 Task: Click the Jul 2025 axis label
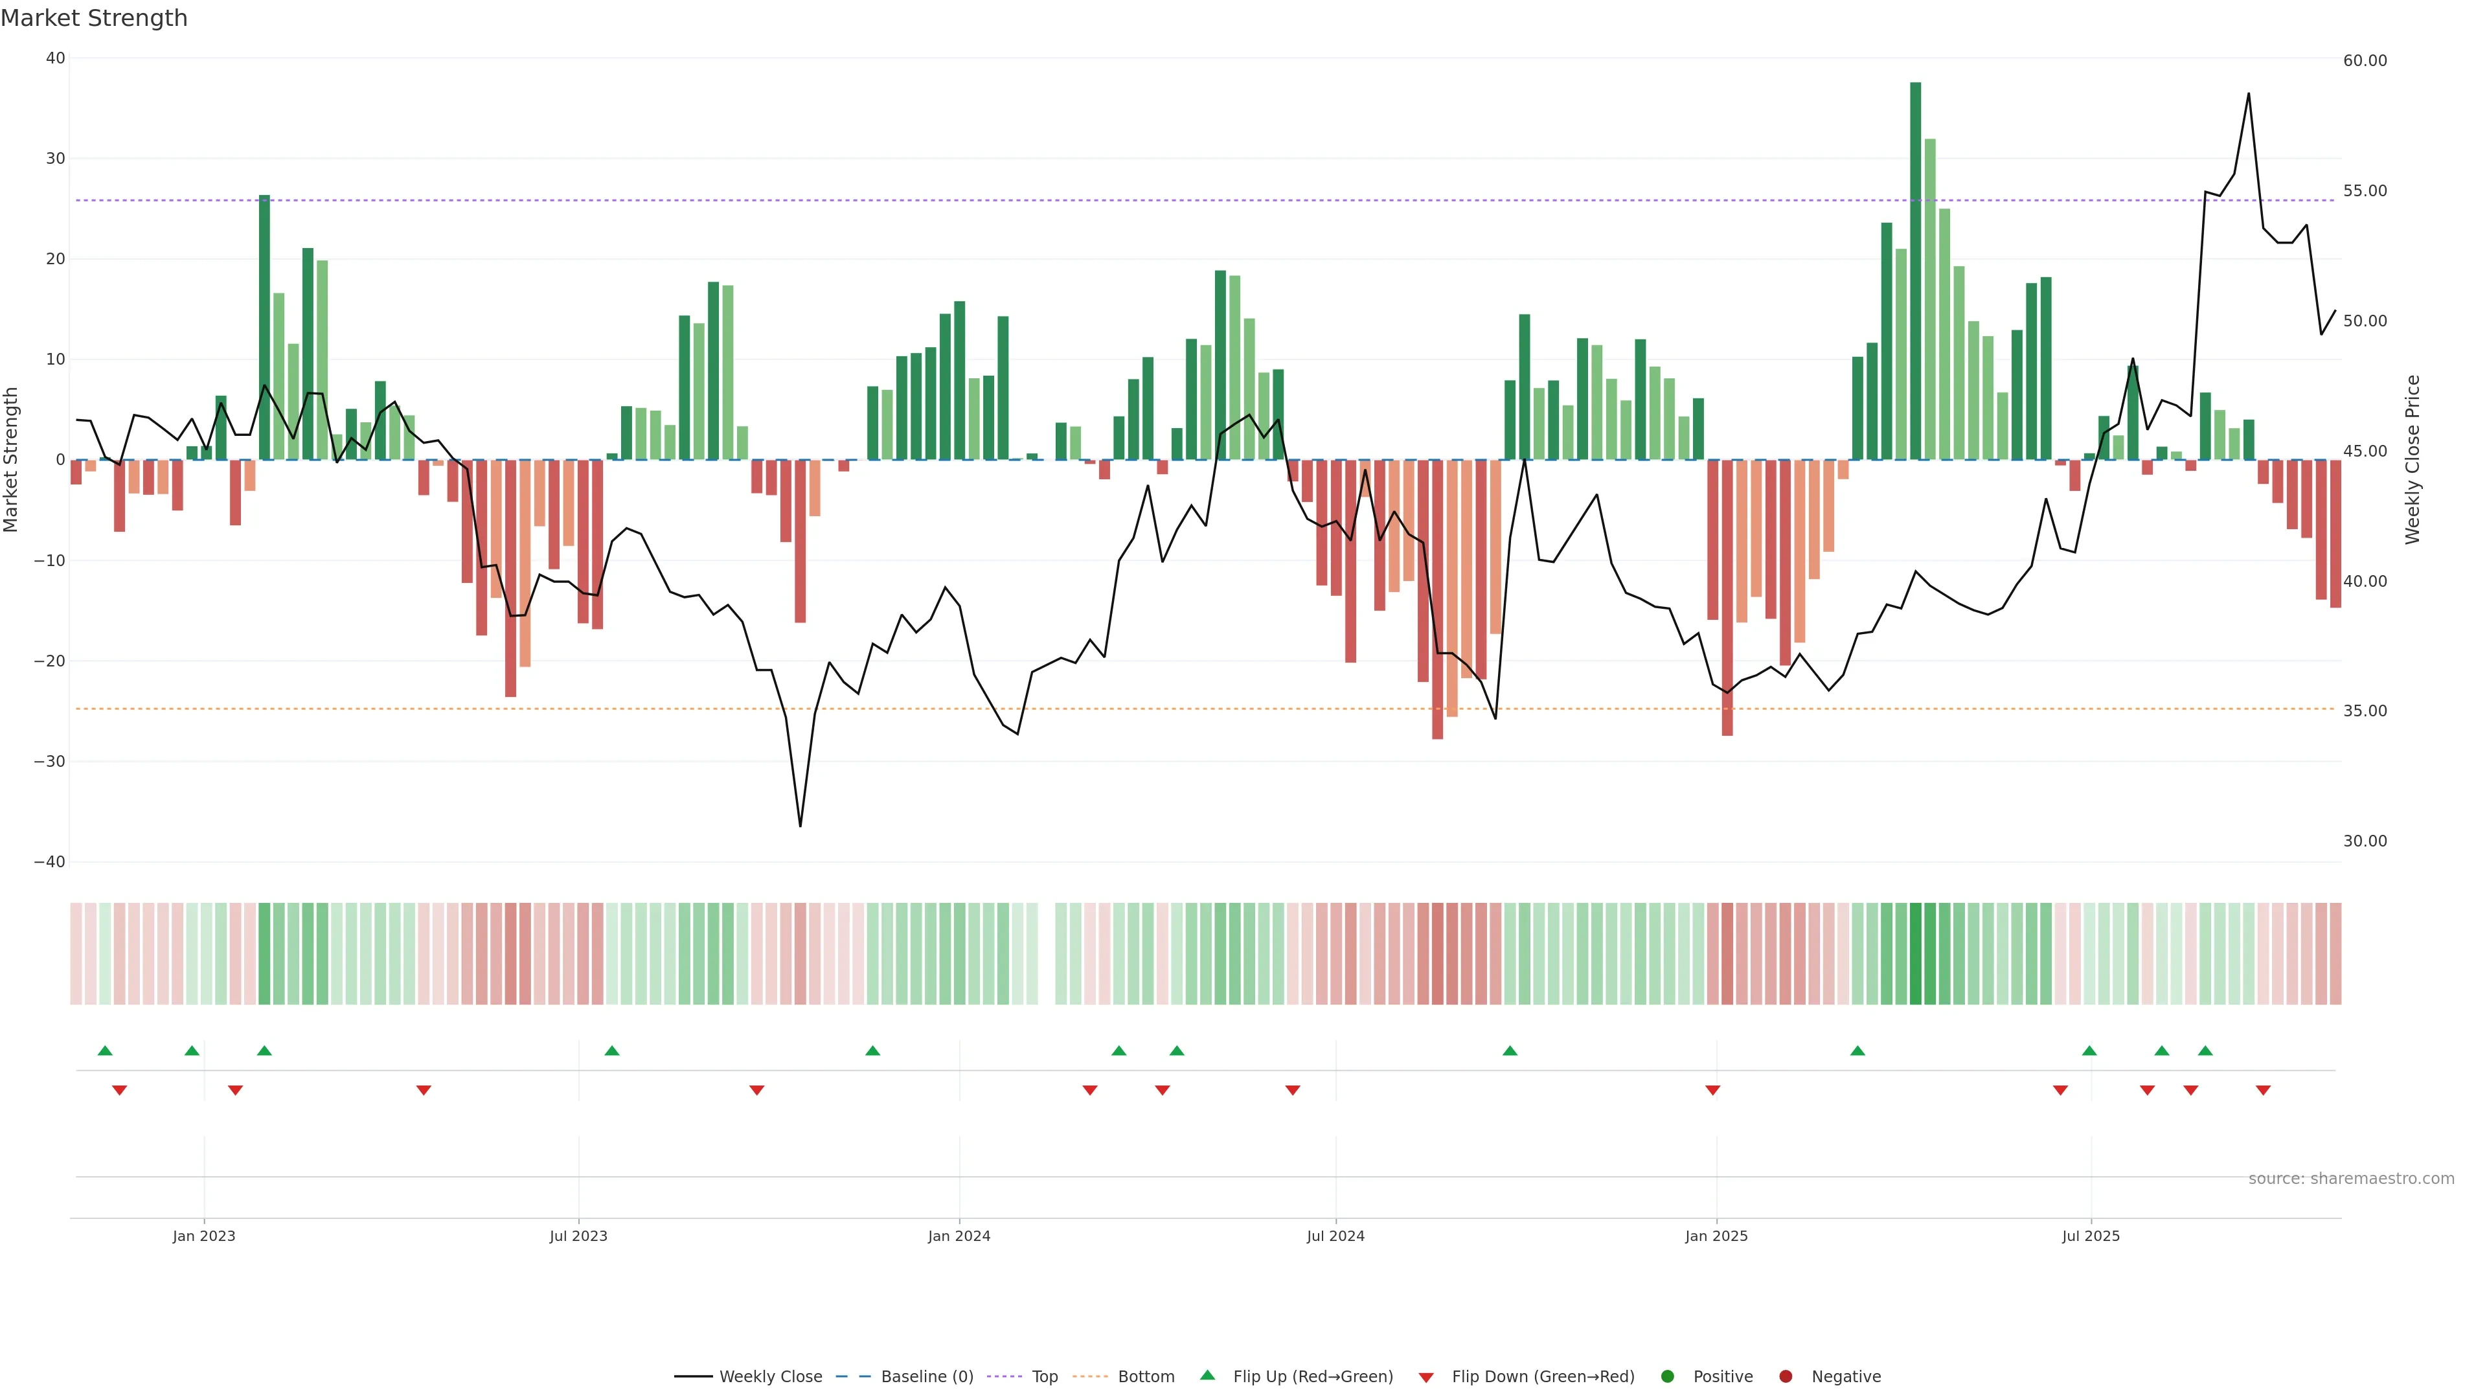[x=2090, y=1236]
